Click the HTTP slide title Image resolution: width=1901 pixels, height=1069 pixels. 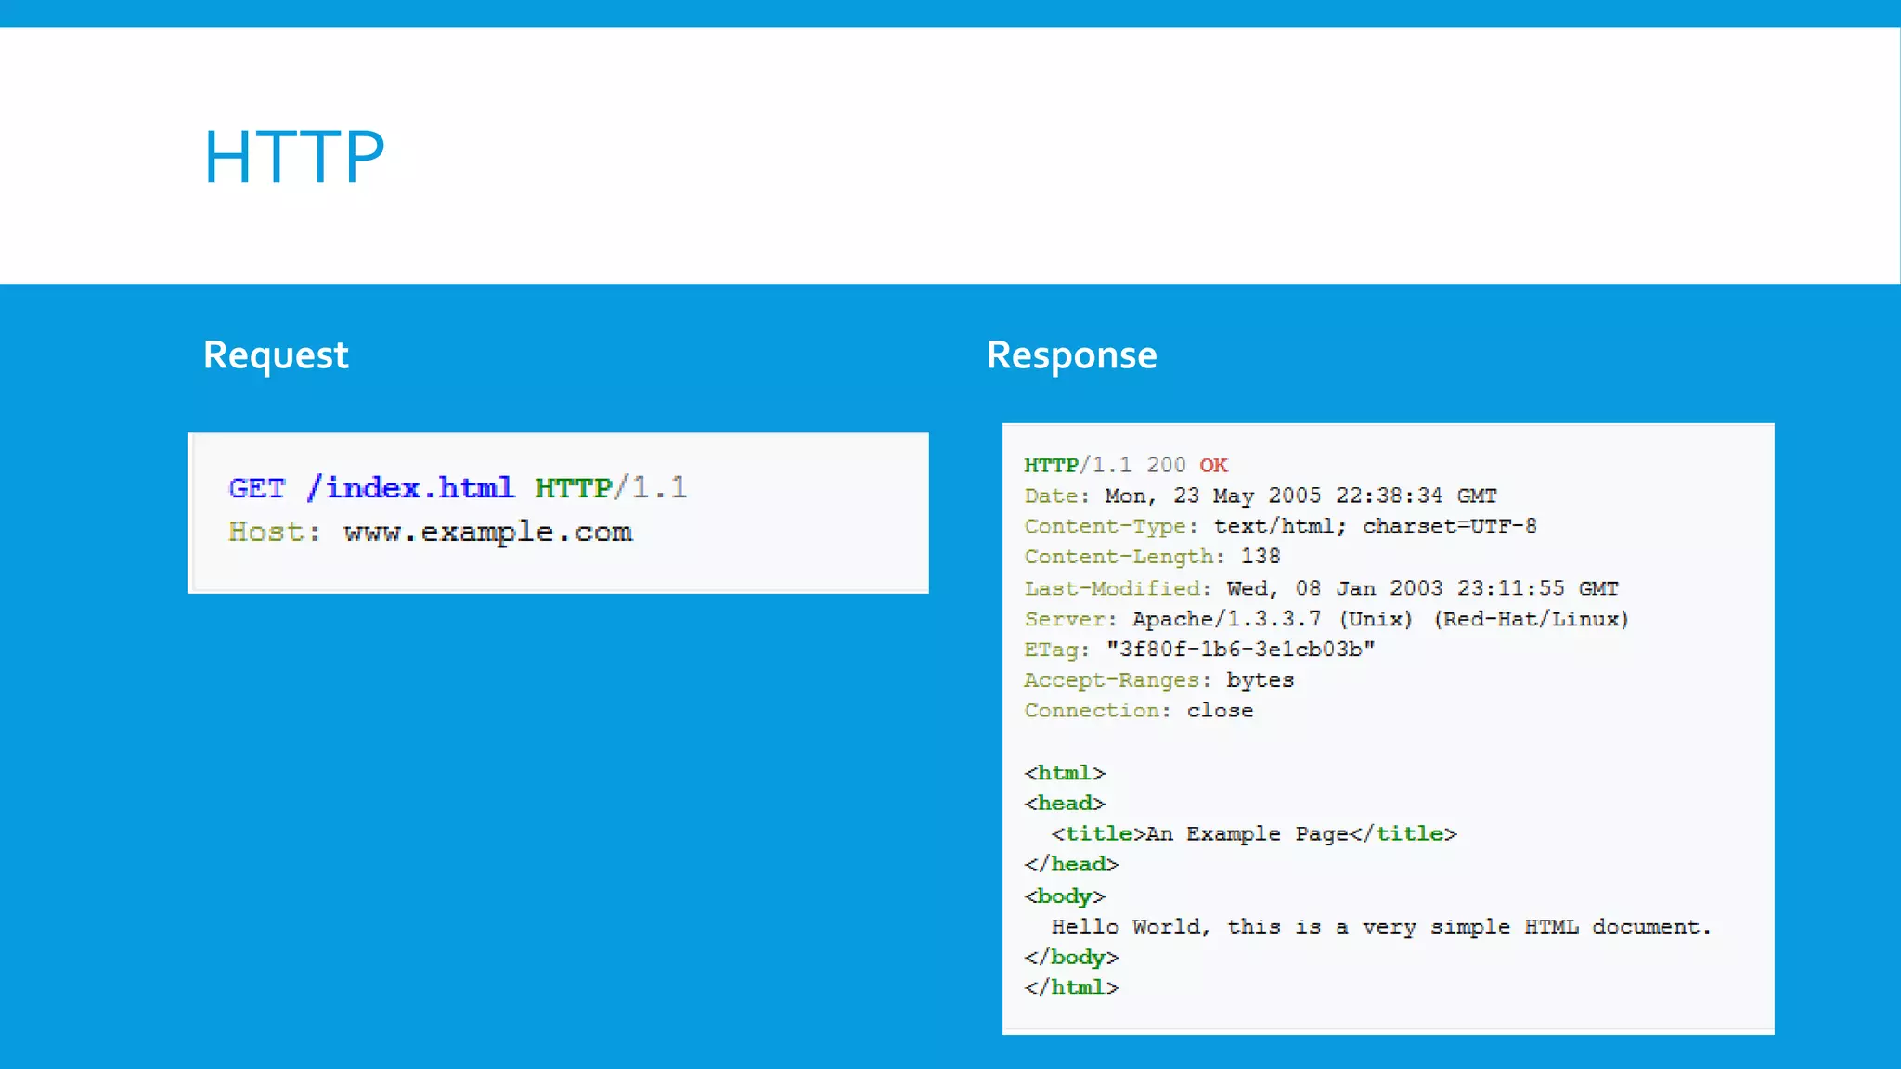click(293, 157)
